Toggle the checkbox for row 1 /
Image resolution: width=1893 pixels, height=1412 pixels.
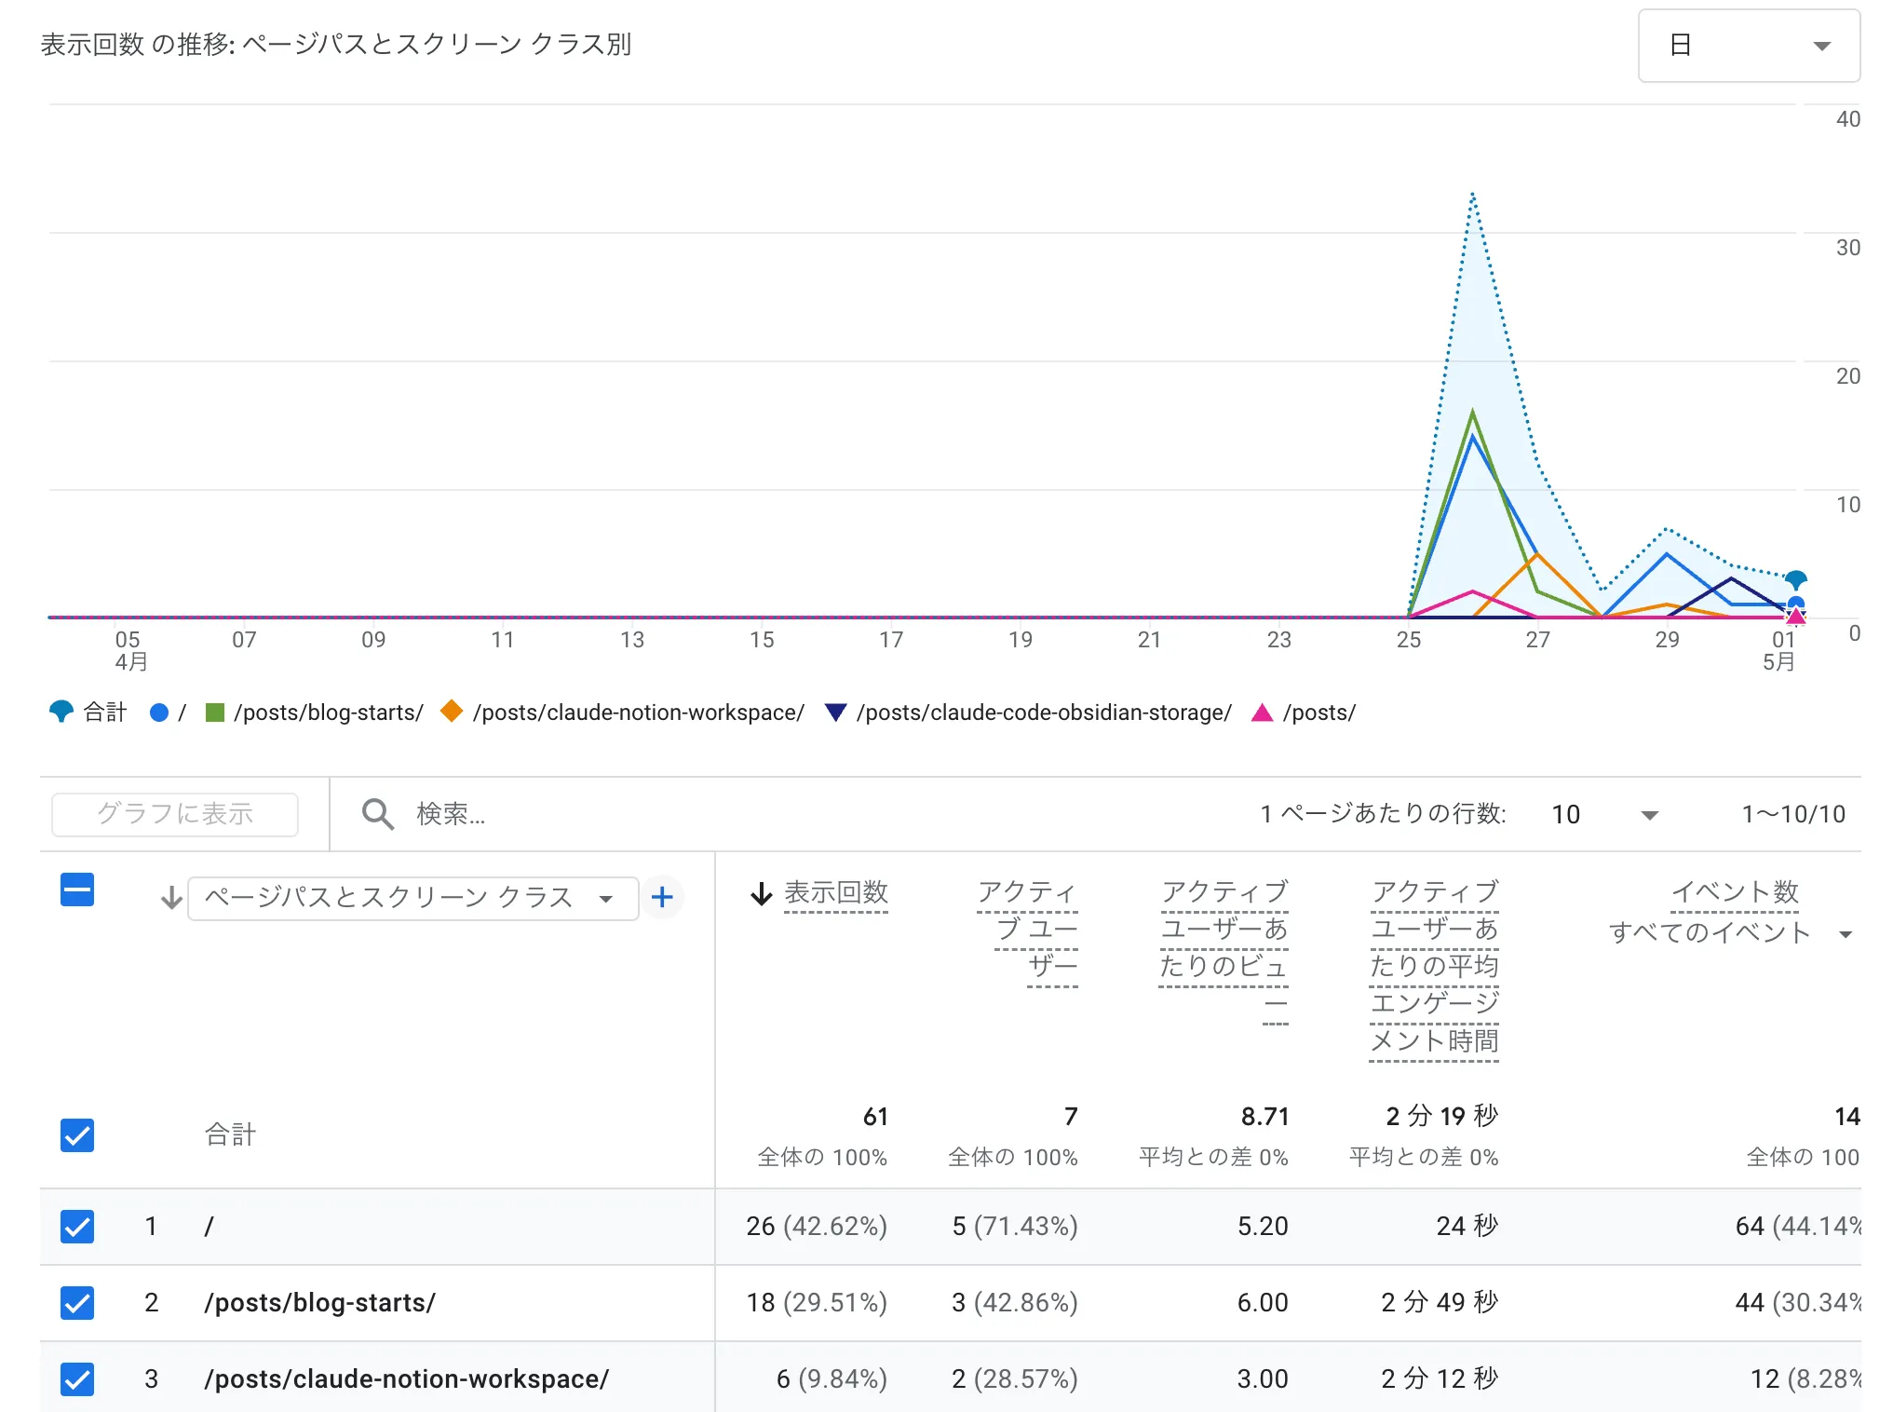pos(77,1227)
